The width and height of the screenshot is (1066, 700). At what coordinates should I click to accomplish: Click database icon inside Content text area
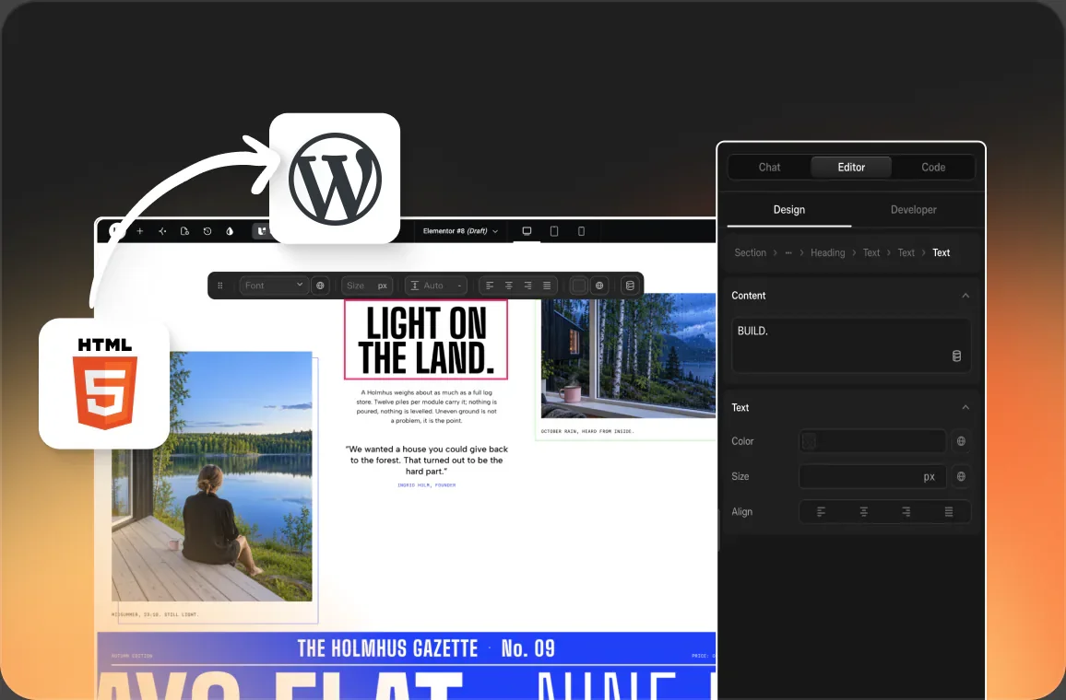tap(956, 356)
